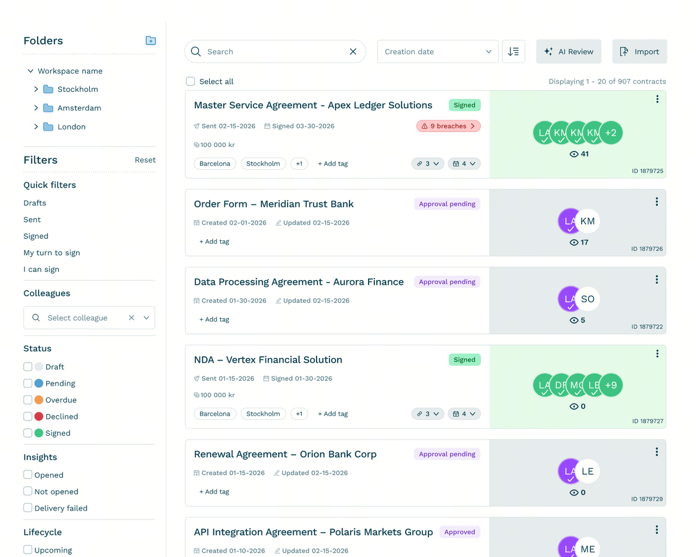Expand the Stockholm folder
Screen dimensions: 696x557
coord(36,89)
